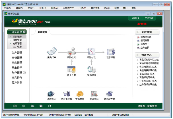This screenshot has width=173, height=119.
Task: Click the VIP服务 button
Action: click(136, 18)
